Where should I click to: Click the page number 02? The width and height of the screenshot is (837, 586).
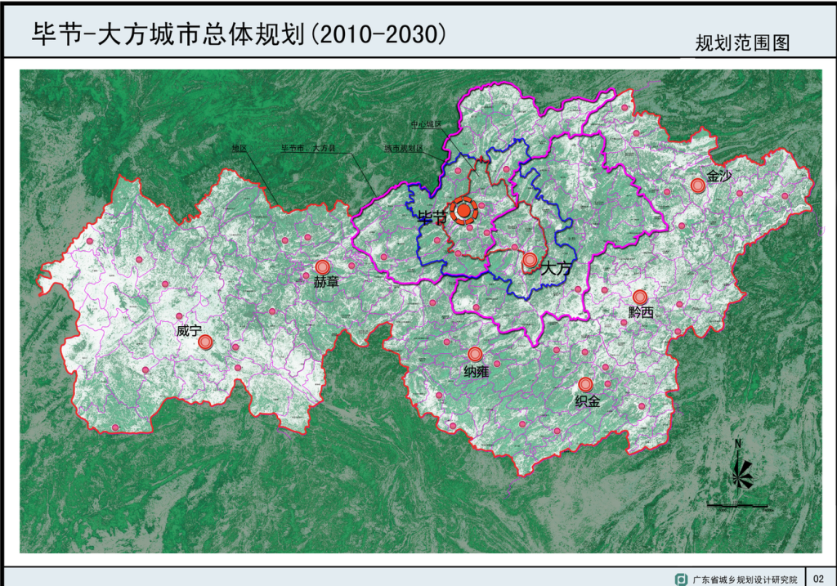tap(820, 578)
